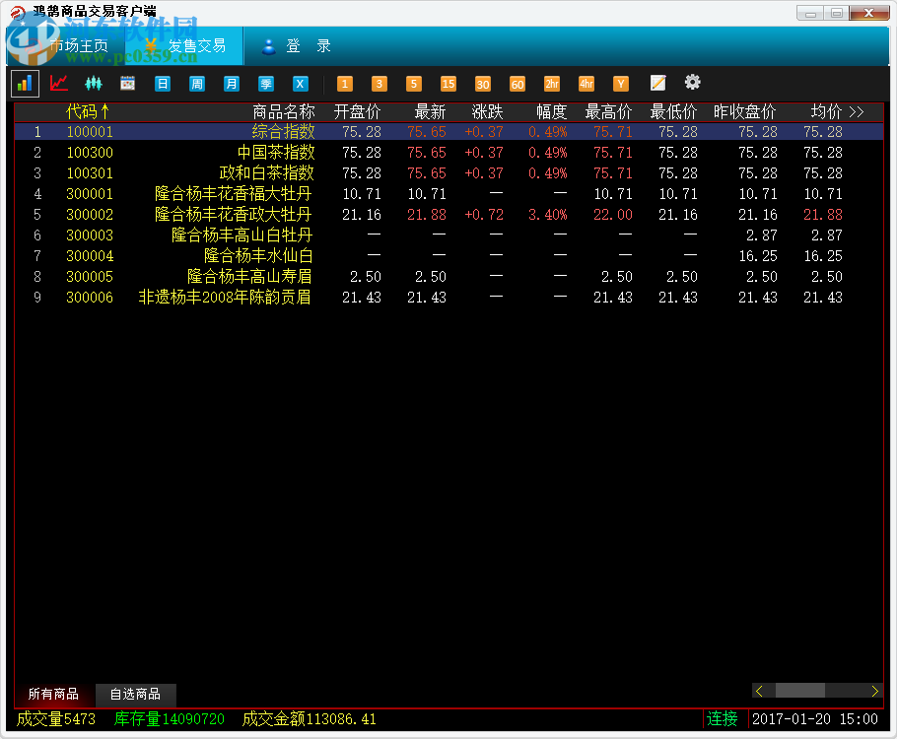Click the calendar icon in toolbar

pos(127,84)
